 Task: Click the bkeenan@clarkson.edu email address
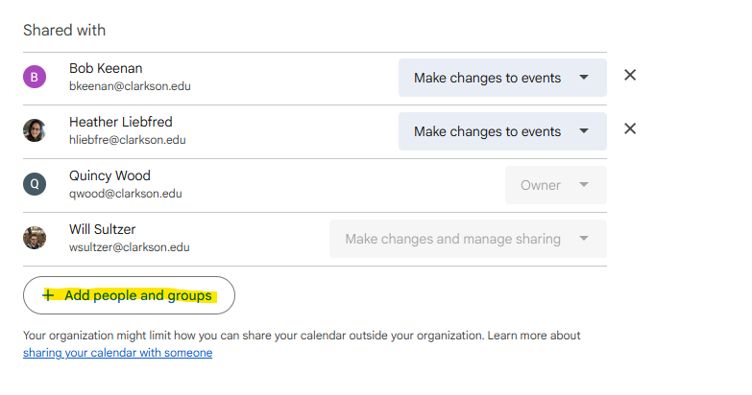(x=130, y=86)
